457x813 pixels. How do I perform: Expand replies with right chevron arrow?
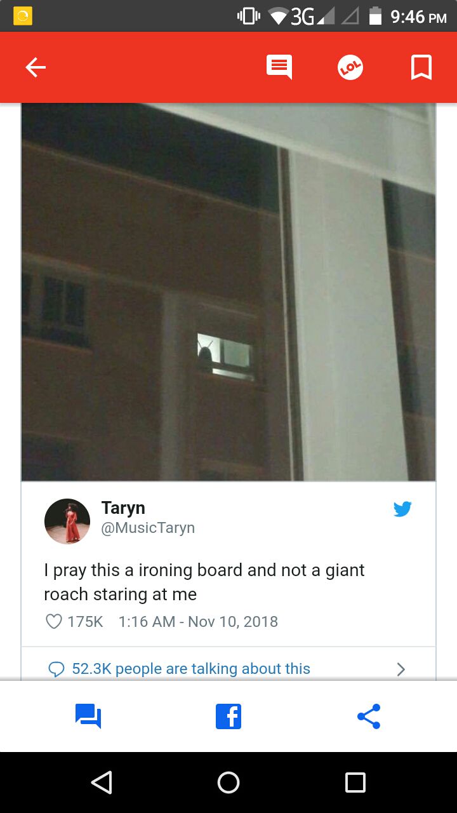pyautogui.click(x=401, y=669)
